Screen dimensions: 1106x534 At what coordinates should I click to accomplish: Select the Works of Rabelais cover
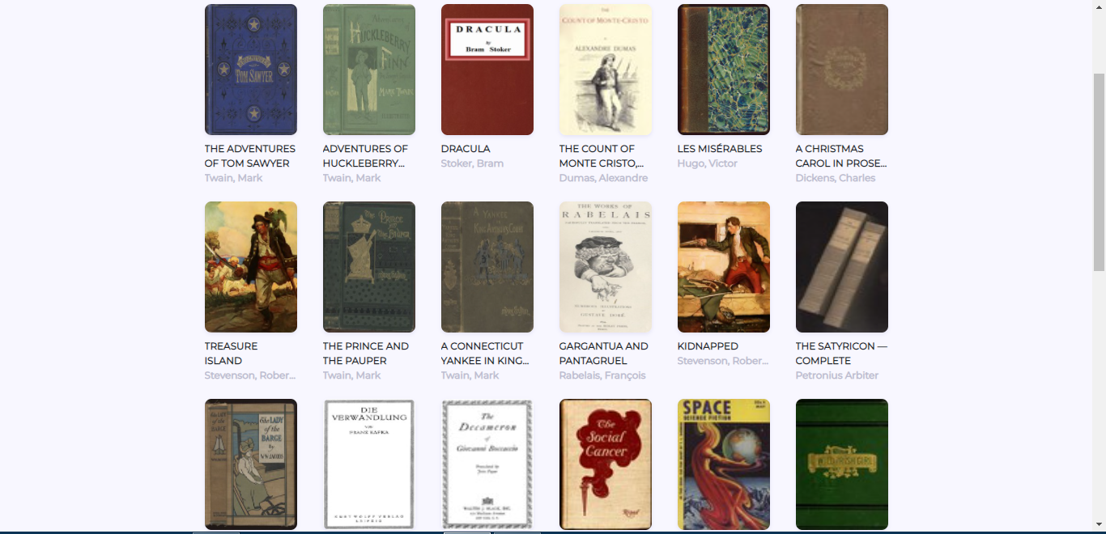click(x=606, y=267)
